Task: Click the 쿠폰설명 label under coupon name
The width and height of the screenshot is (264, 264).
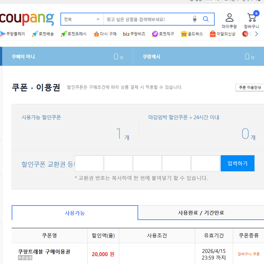Action: (25, 258)
